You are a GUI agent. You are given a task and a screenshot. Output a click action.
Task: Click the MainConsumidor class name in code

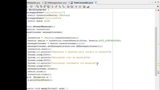point(37,10)
